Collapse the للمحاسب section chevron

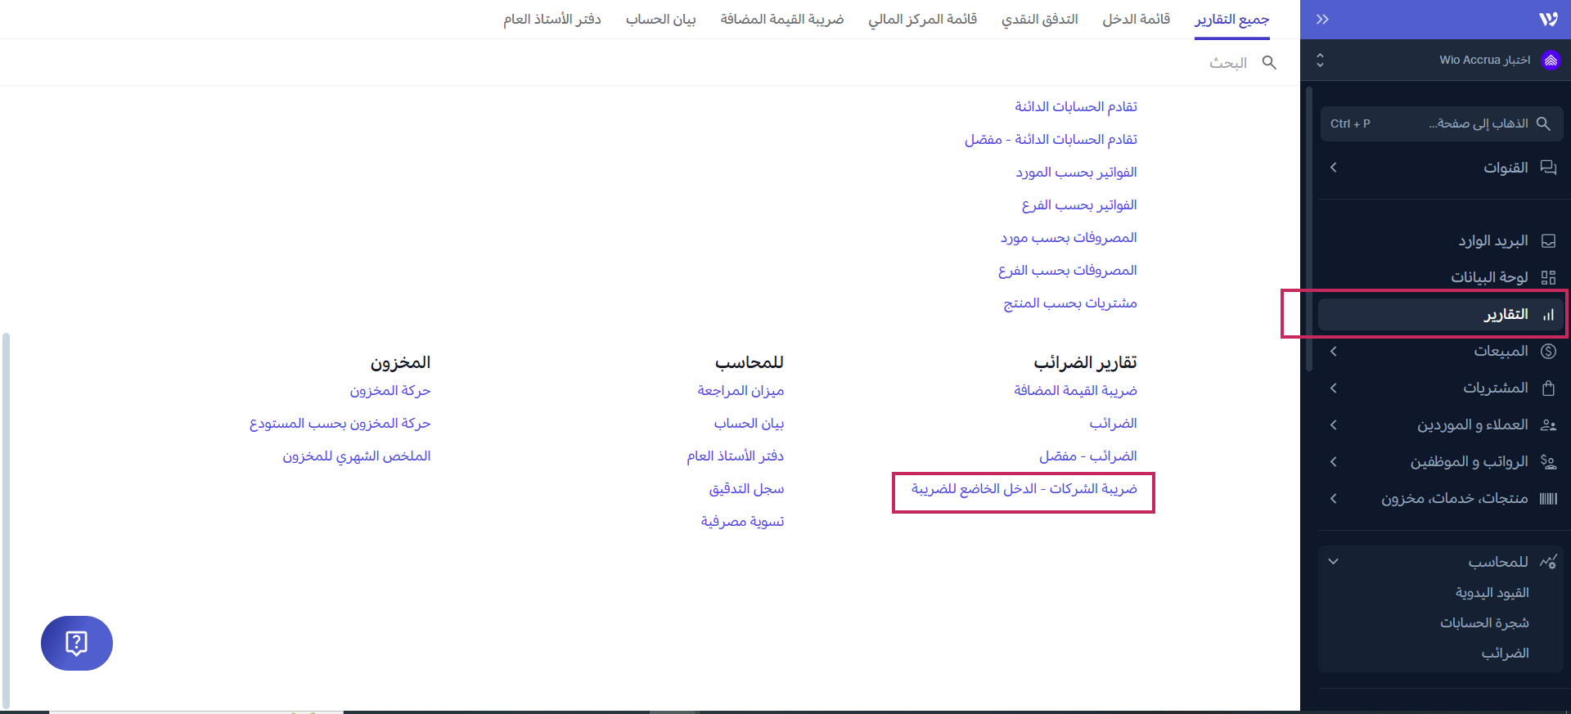click(1334, 562)
